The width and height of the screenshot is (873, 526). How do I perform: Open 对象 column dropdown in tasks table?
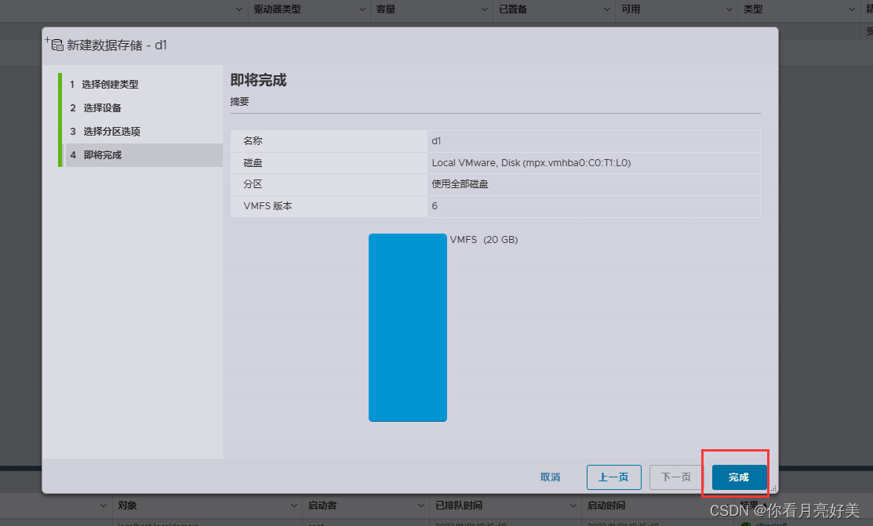click(x=294, y=506)
